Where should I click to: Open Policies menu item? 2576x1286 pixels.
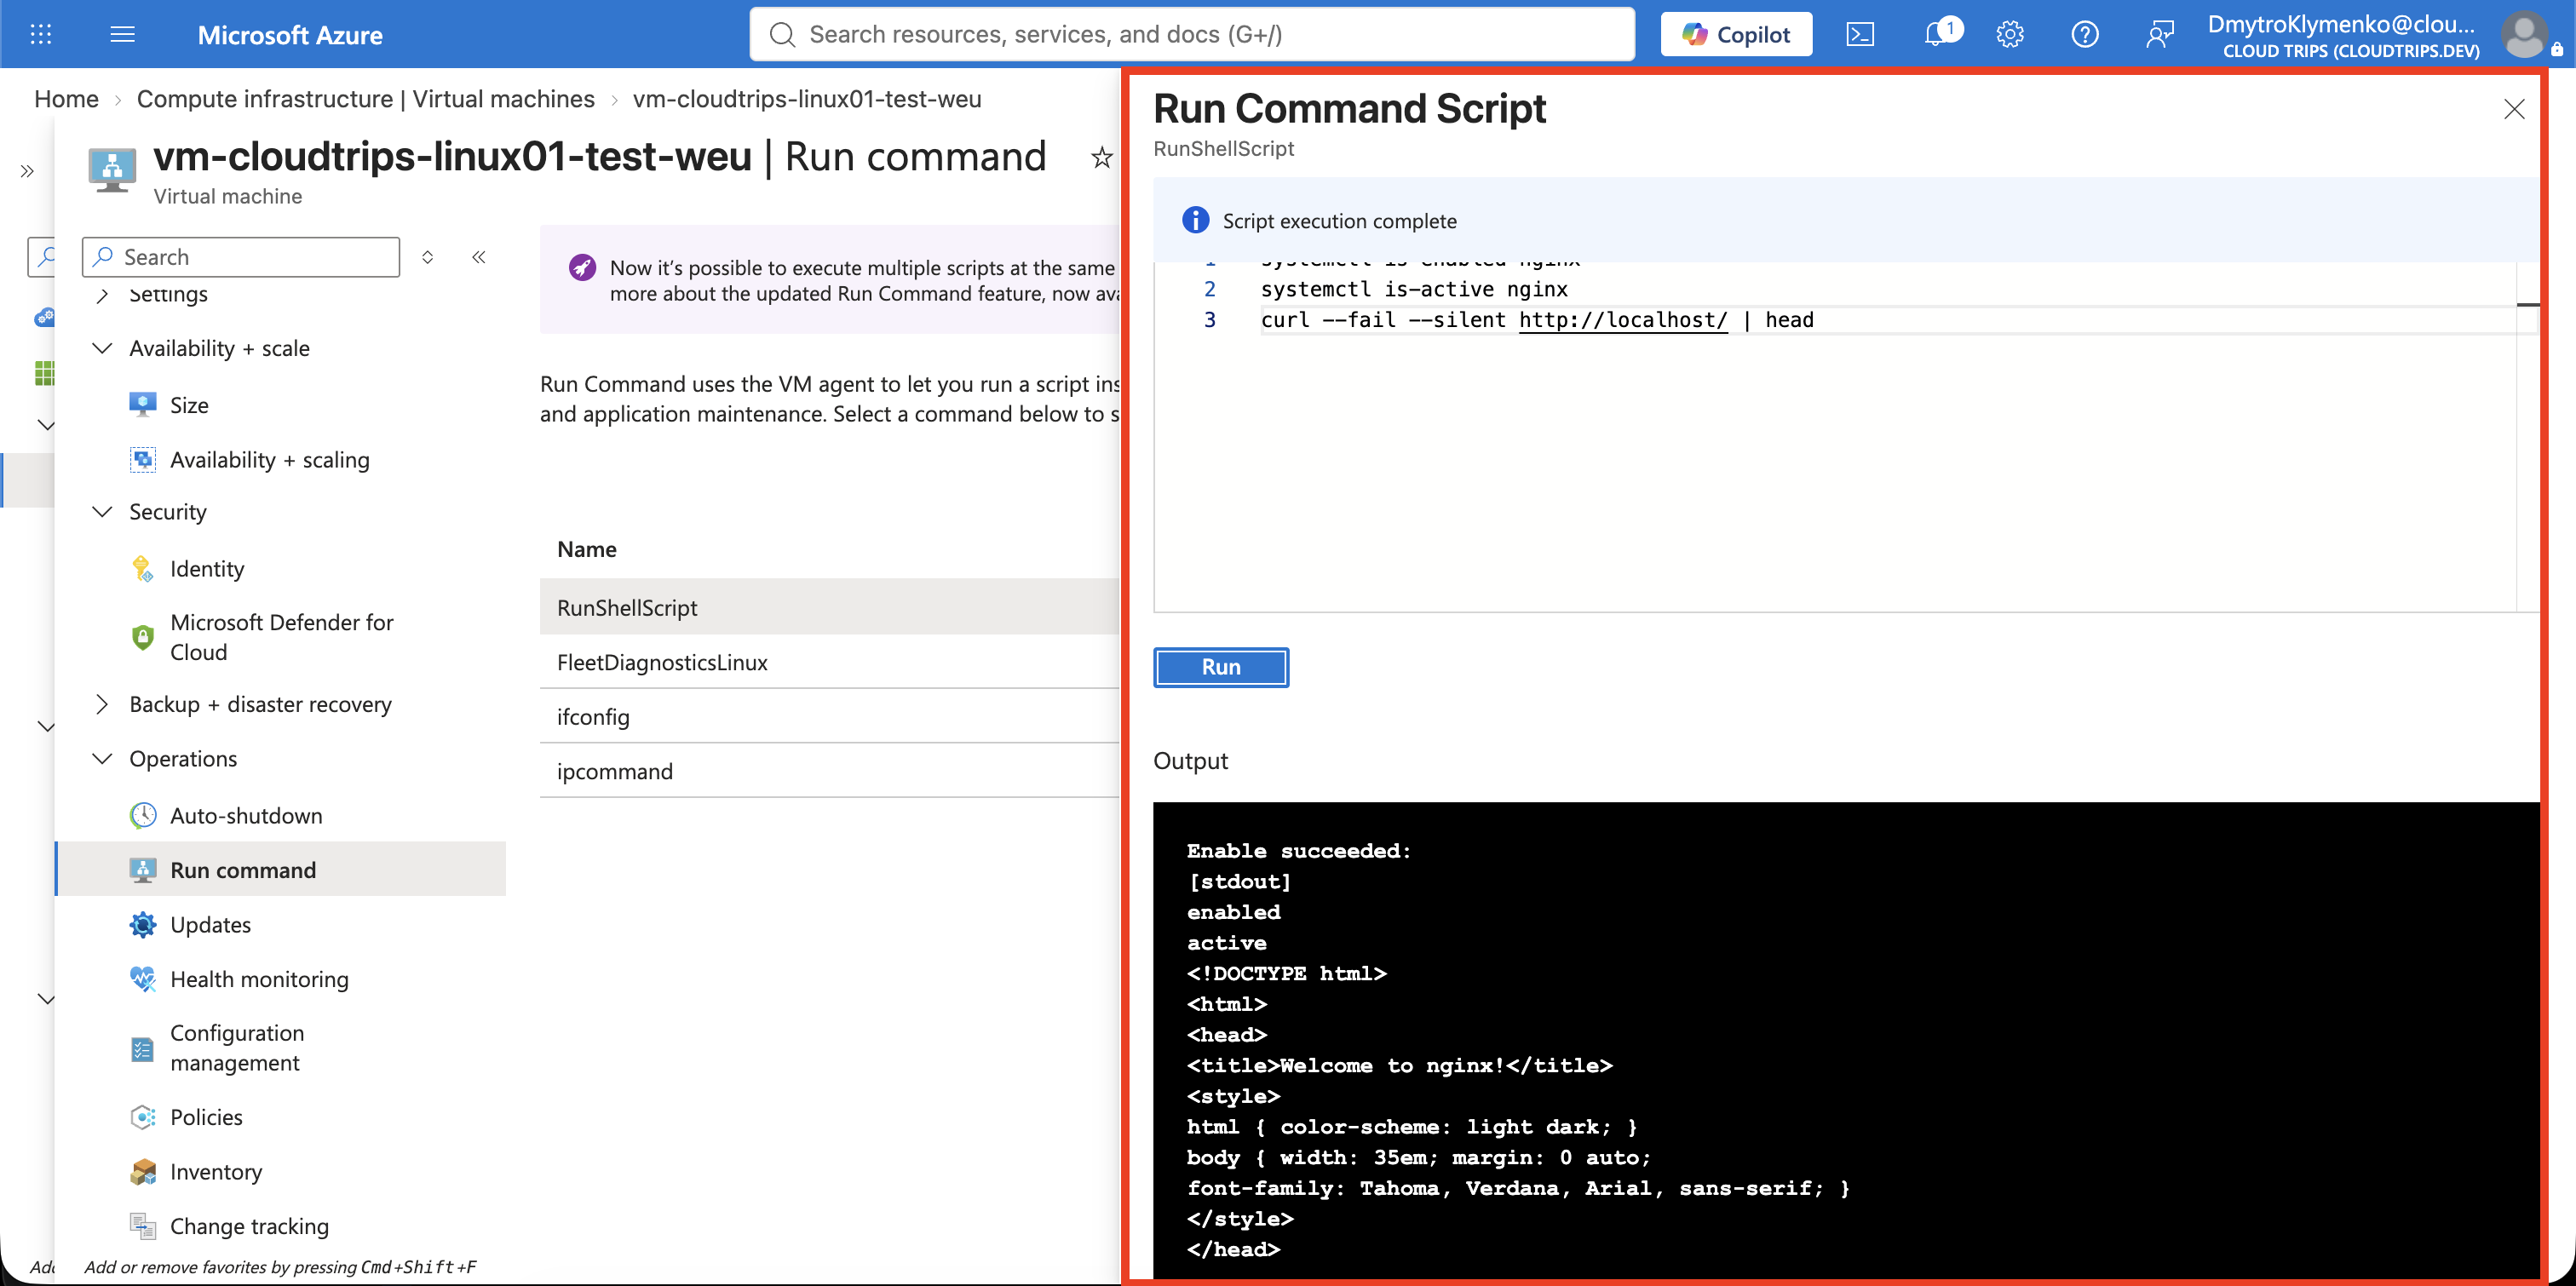click(206, 1117)
